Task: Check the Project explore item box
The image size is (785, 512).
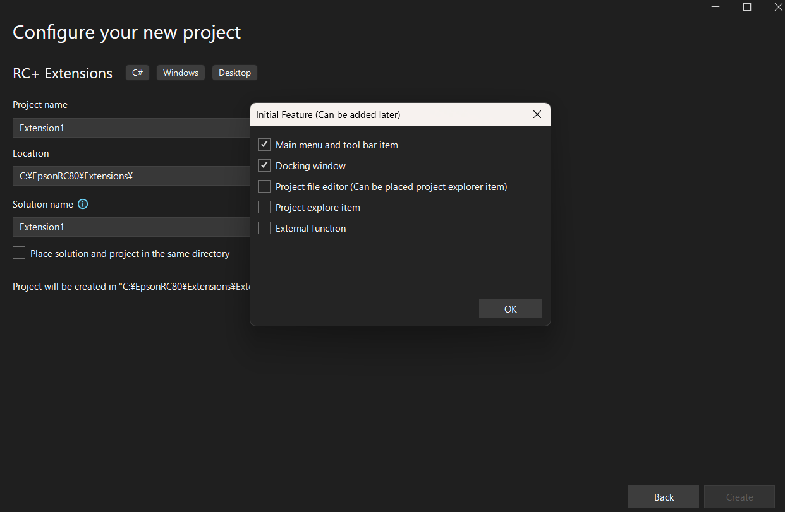Action: (264, 208)
